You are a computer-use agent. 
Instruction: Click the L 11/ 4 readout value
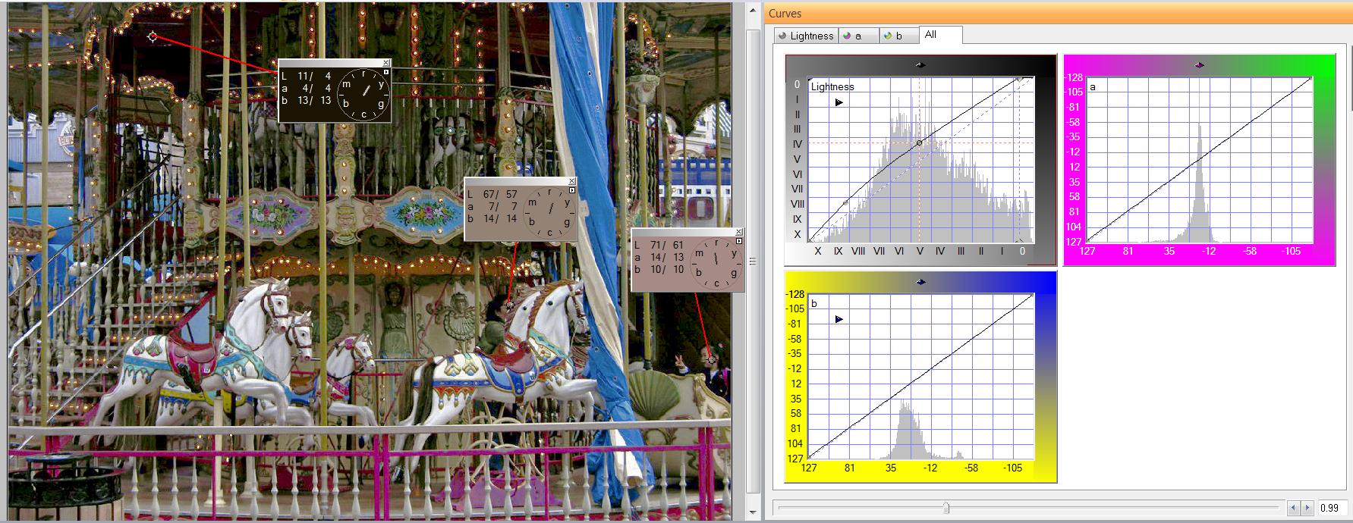pos(306,76)
